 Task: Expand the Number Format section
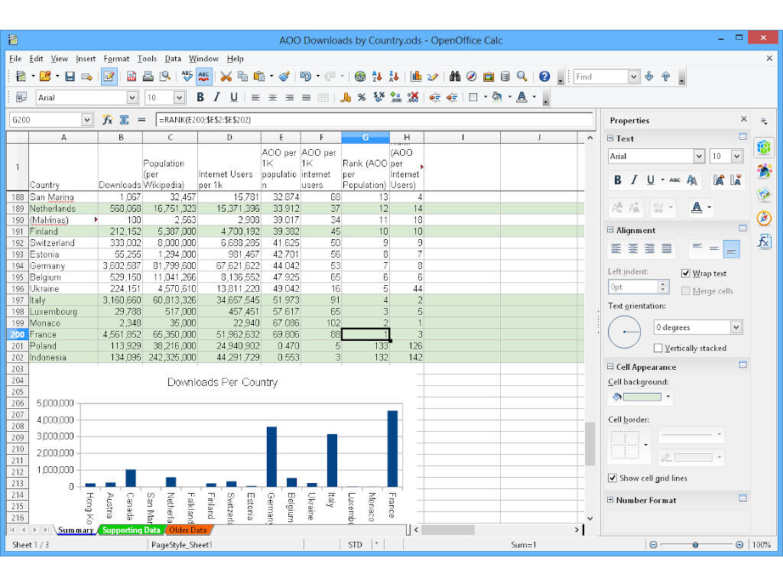(610, 500)
